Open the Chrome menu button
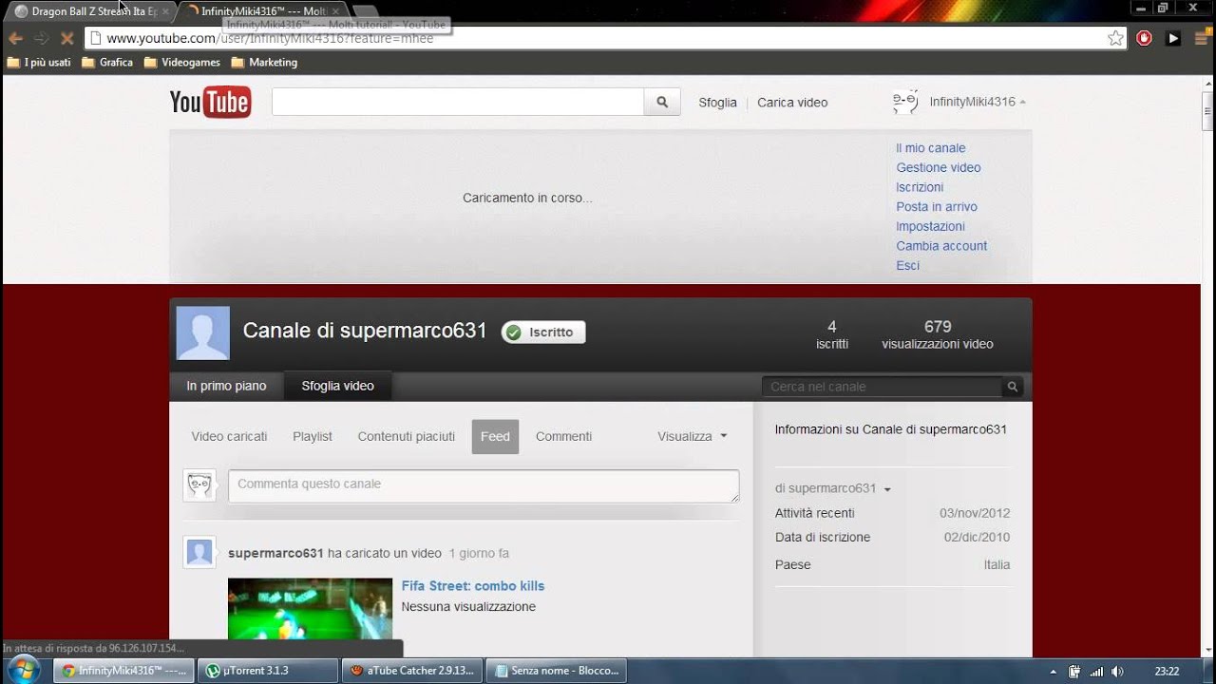The height and width of the screenshot is (684, 1216). point(1202,38)
